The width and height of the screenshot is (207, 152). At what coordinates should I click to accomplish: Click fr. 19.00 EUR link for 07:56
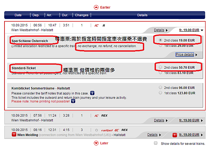tap(189, 120)
